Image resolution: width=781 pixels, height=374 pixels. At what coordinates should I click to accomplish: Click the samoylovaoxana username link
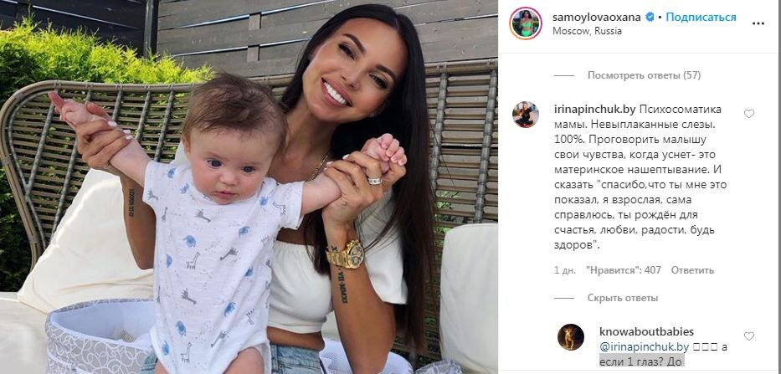click(x=596, y=17)
